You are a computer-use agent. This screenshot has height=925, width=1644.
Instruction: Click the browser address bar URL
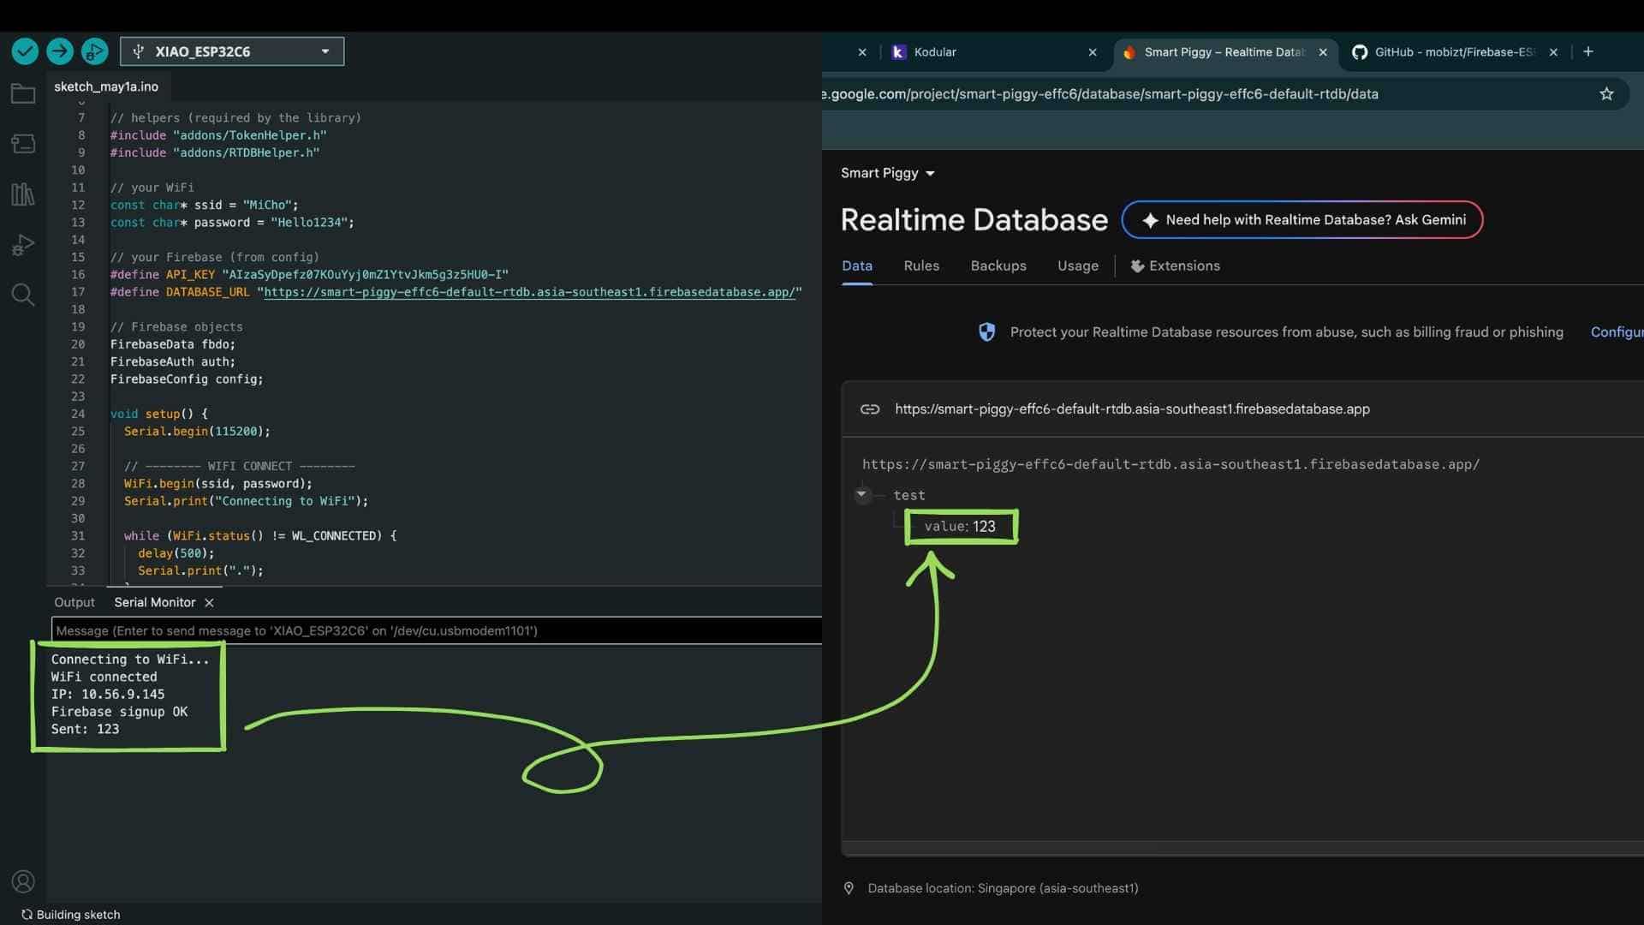coord(1101,94)
